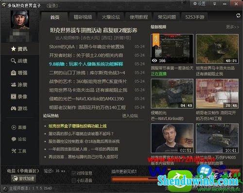Image resolution: width=243 pixels, height=193 pixels.
Task: Switch to the 精彩视频 tab
Action: point(83,17)
